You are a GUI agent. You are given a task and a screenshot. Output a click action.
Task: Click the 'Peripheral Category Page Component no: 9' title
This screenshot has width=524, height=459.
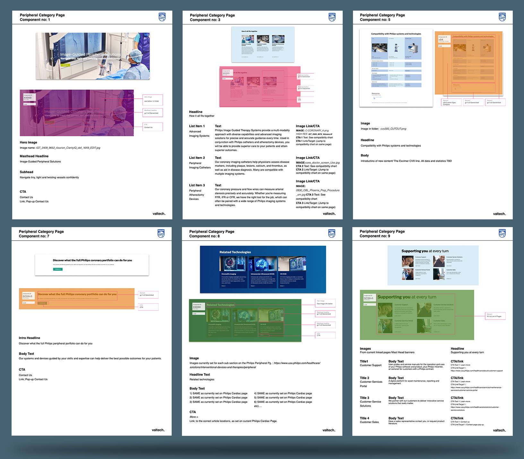[x=382, y=234]
